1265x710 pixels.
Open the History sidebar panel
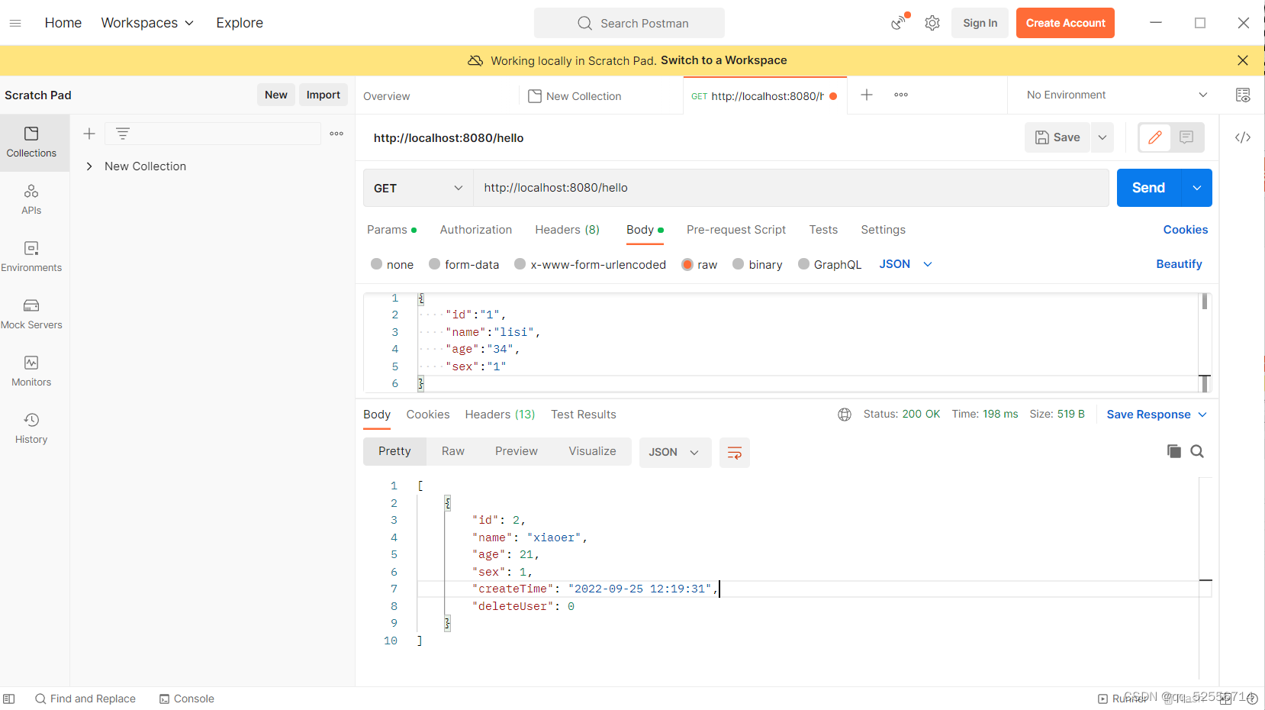[x=31, y=428]
